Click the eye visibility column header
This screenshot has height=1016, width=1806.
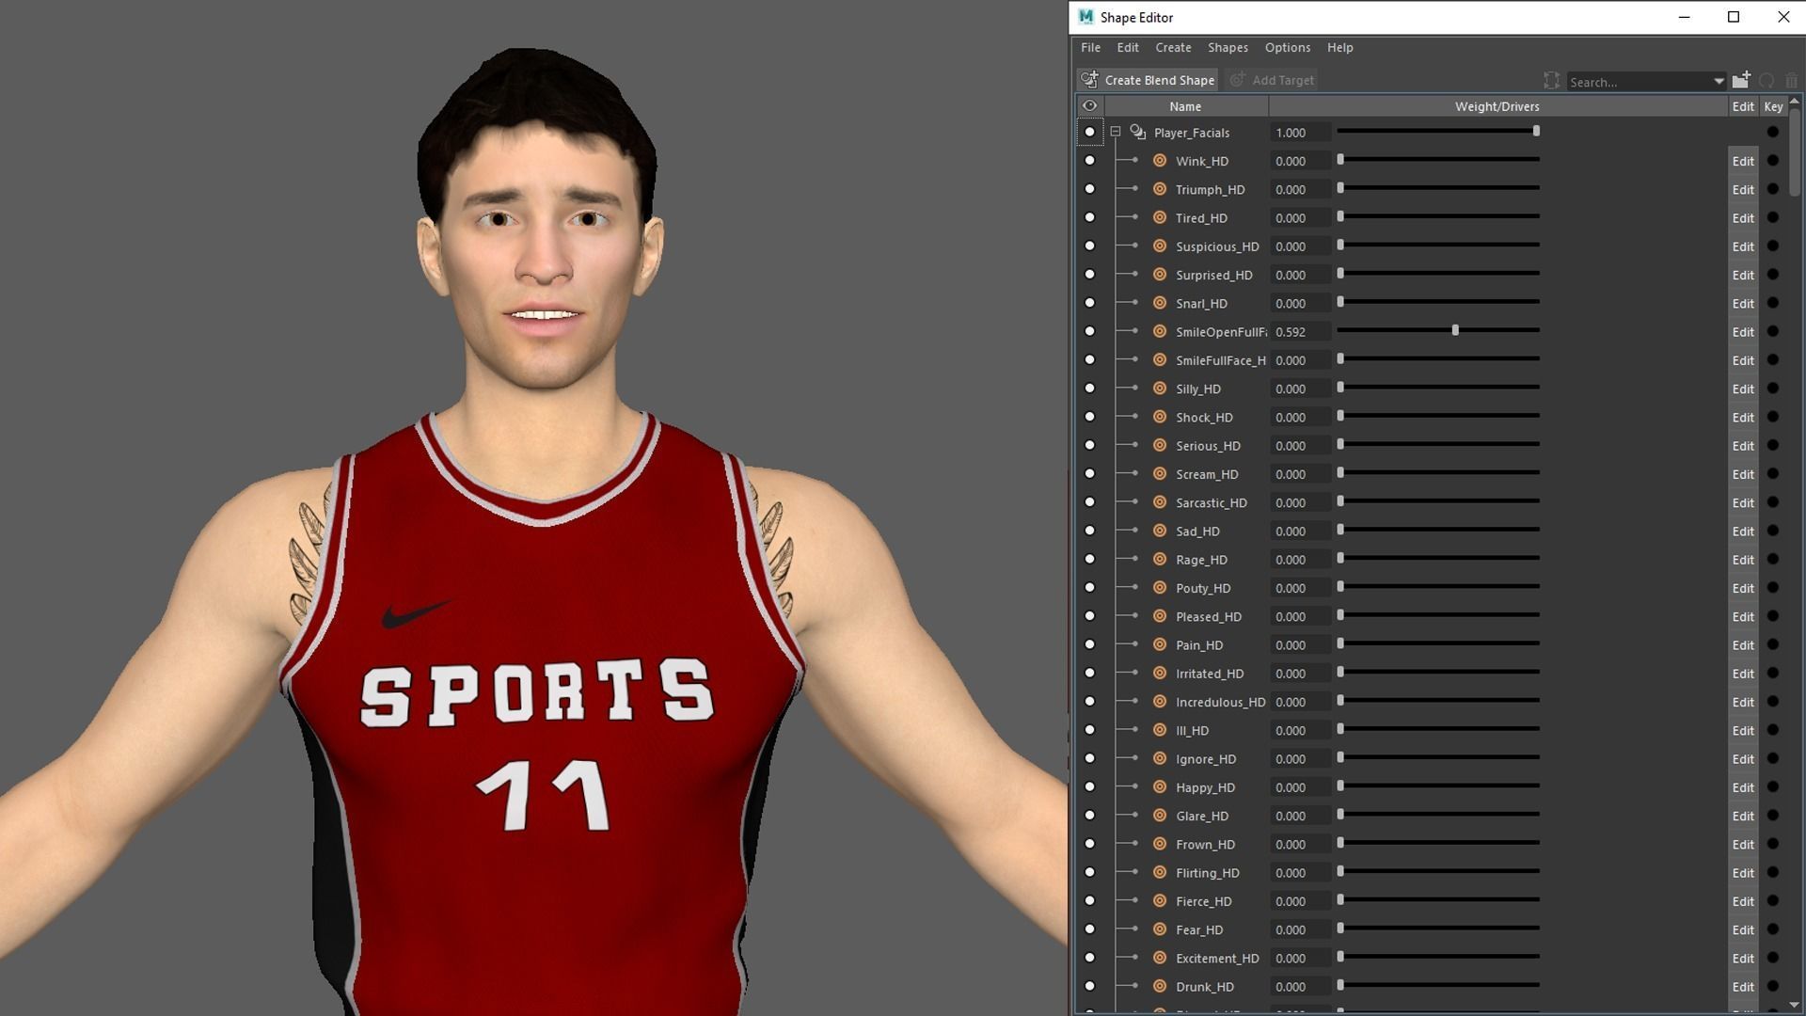(x=1089, y=106)
